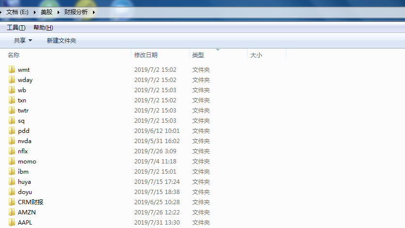Viewport: 405px width, 228px height.
Task: Expand the arrow after 文档 (E:)
Action: coord(34,12)
